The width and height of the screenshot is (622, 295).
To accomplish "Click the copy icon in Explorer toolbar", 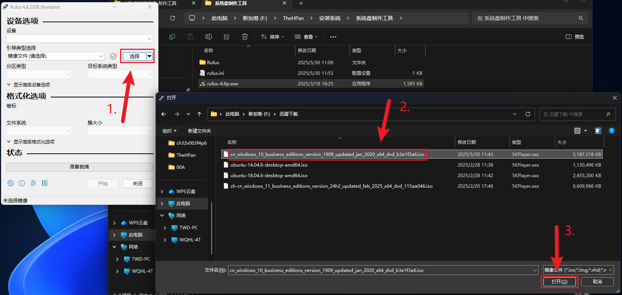I will [172, 37].
